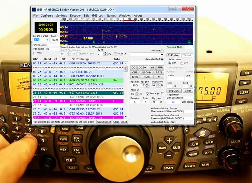Open the Windows menu
Screen dimensions: 252x183
click(x=125, y=15)
